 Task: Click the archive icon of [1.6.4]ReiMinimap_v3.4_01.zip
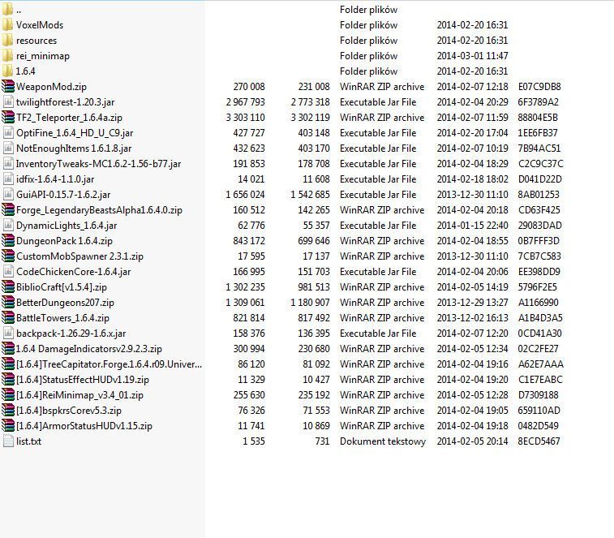coord(8,394)
